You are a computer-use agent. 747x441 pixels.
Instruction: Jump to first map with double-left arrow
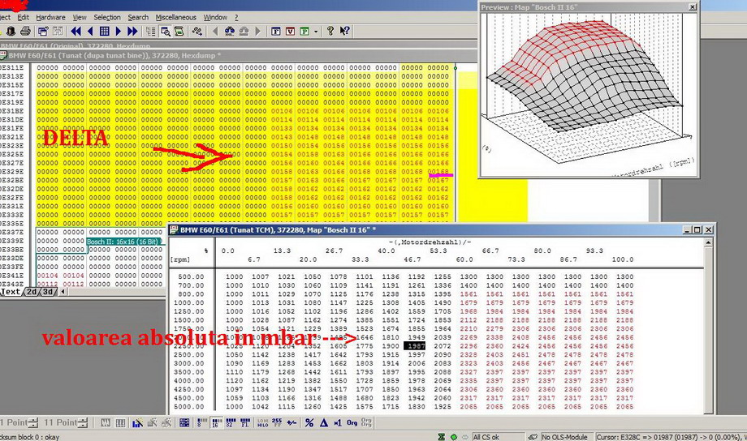tap(77, 32)
